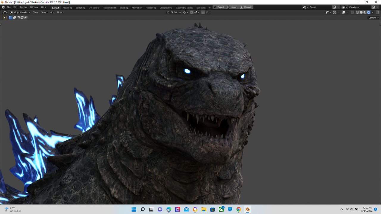This screenshot has height=214, width=381.
Task: Open Blender from the taskbar
Action: pos(247,210)
